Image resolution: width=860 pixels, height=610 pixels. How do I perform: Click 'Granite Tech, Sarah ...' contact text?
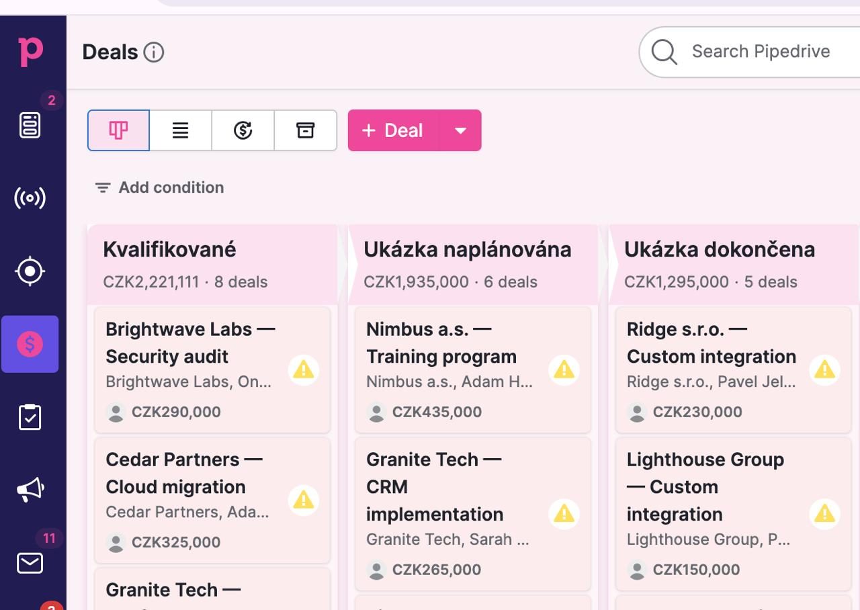coord(448,539)
